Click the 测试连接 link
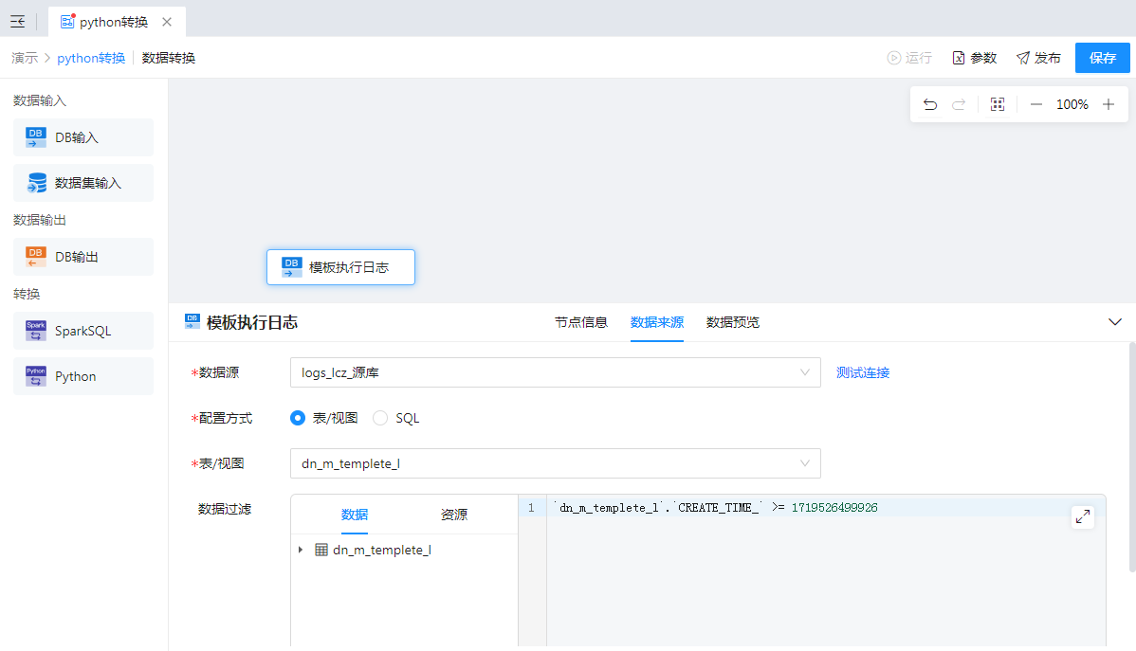1136x651 pixels. 863,372
